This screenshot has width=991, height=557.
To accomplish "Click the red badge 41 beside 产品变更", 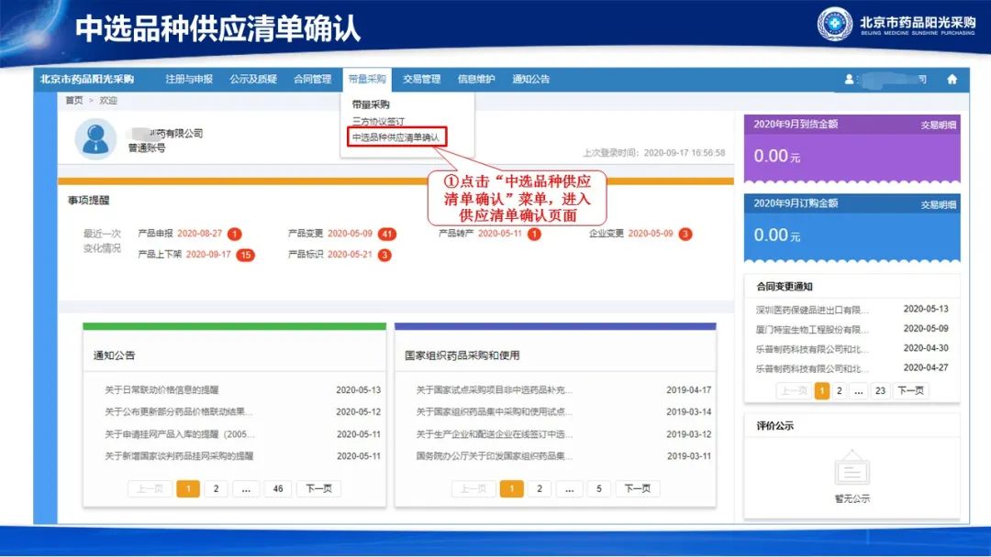I will tap(386, 234).
